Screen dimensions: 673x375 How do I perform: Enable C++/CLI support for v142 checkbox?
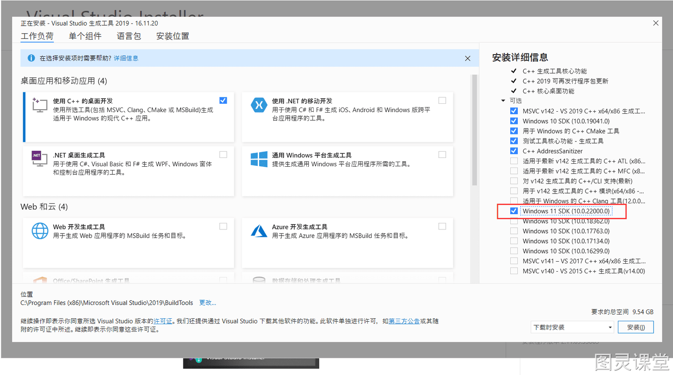(514, 181)
